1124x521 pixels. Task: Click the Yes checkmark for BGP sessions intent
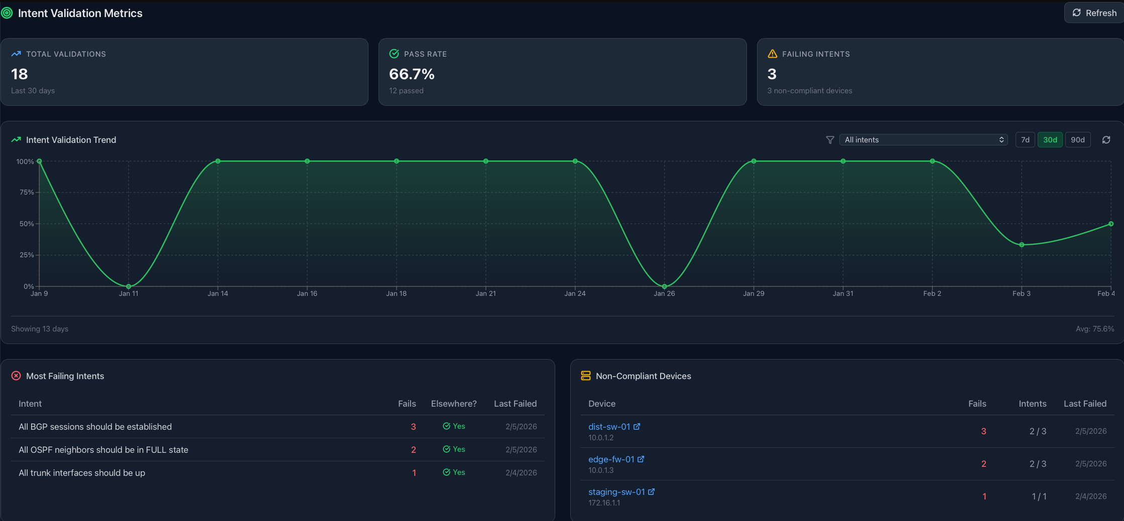(446, 426)
